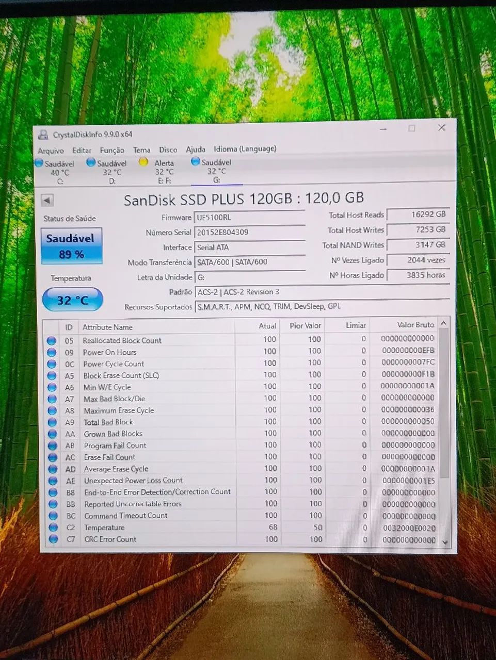
Task: Click the Total Host Reads value 16292 GB
Action: (x=418, y=214)
